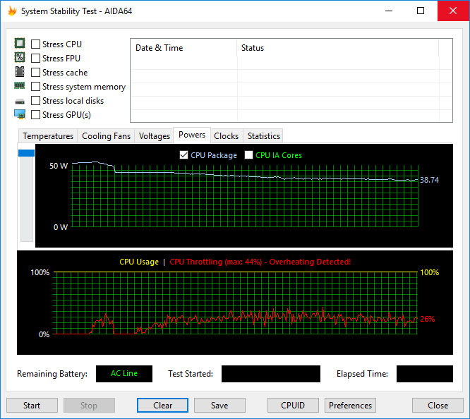Click the cache chip icon beside Stress cache

(x=20, y=72)
